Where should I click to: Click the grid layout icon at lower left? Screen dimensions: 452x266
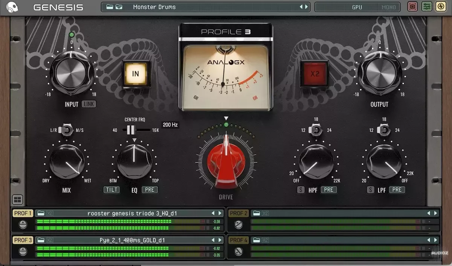pos(17,199)
